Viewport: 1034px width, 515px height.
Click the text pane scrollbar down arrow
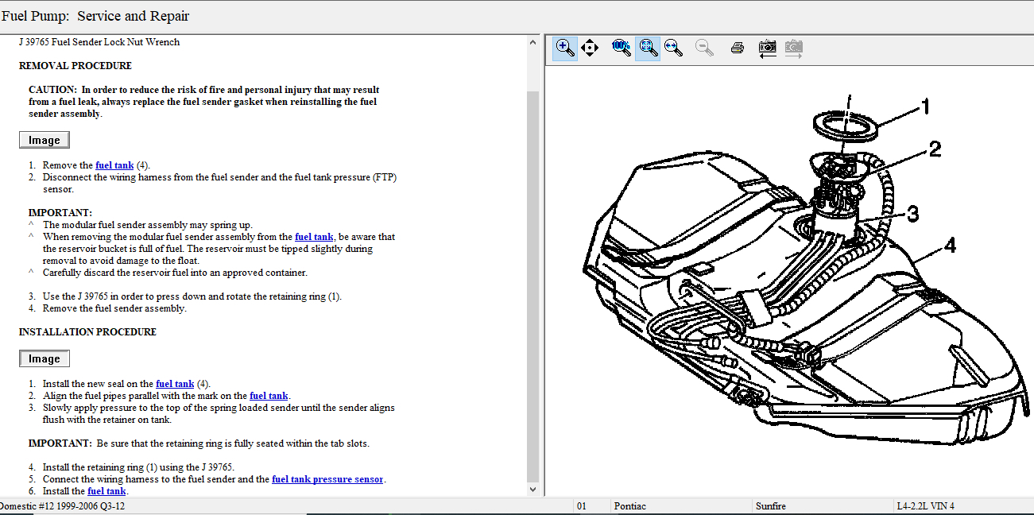(x=533, y=490)
